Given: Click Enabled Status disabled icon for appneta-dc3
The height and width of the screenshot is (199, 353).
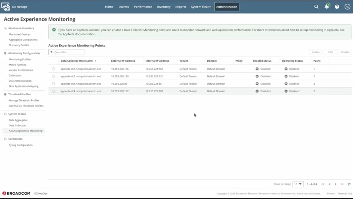Looking at the screenshot, I should (x=257, y=84).
